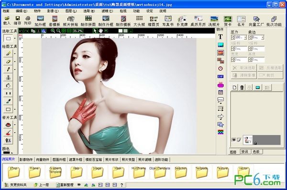Select the clock object icon
Screen dimensions: 287x190
coord(221,69)
